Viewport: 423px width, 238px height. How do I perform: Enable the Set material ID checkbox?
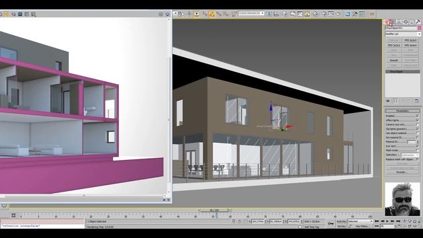pyautogui.click(x=417, y=138)
